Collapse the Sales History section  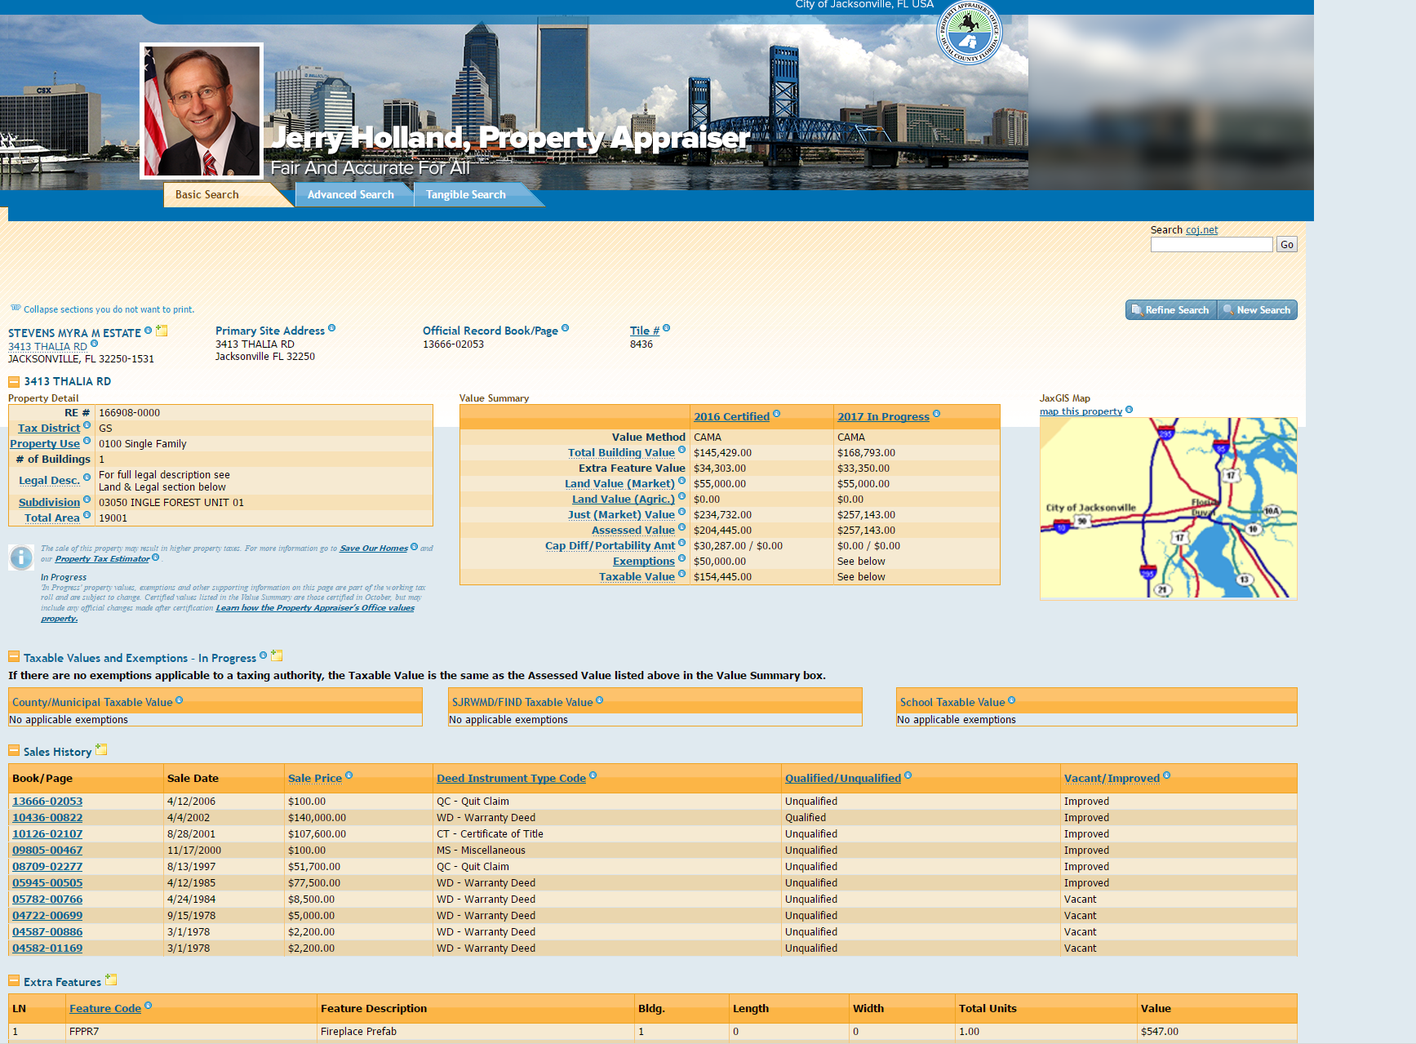click(x=14, y=751)
